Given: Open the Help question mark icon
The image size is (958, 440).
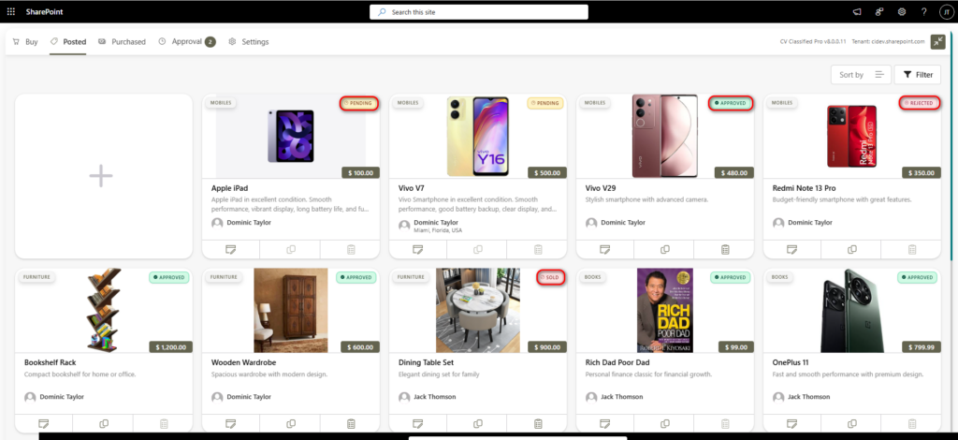Looking at the screenshot, I should coord(923,11).
